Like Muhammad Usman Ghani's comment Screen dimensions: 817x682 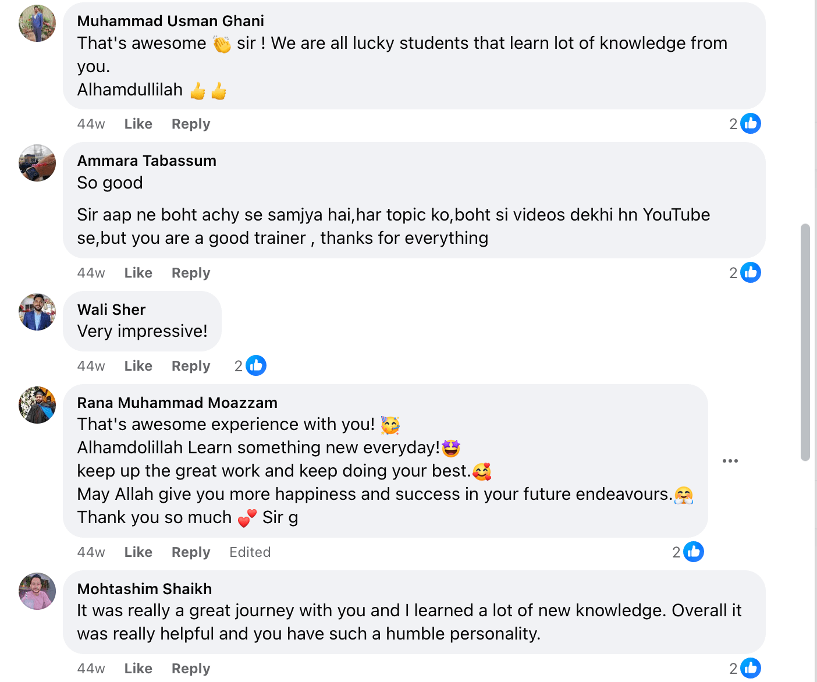[x=138, y=124]
